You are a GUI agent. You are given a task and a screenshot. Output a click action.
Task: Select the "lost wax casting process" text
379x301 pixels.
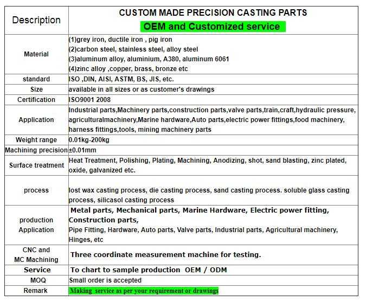coord(106,190)
